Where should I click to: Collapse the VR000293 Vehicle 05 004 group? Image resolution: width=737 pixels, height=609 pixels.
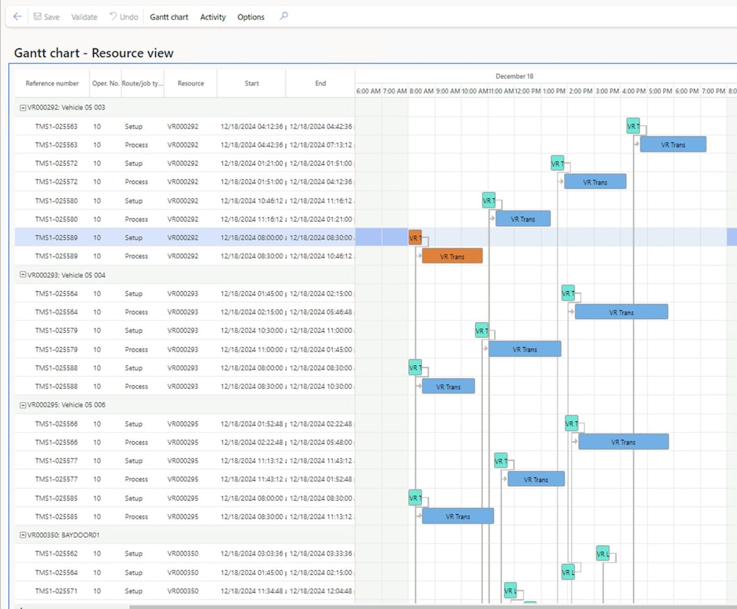point(23,275)
